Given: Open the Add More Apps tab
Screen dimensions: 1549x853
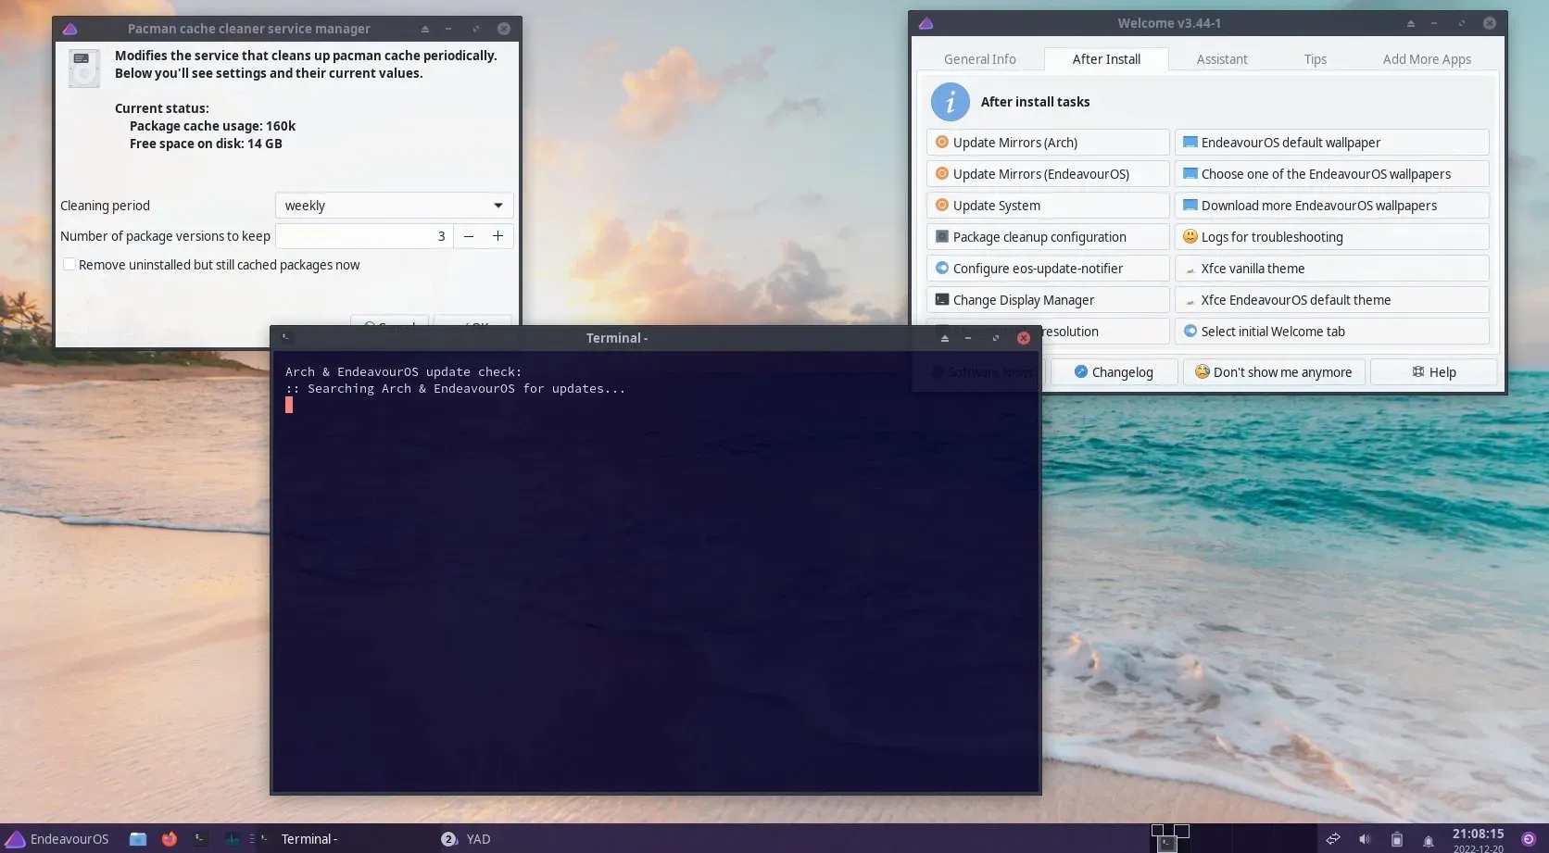Looking at the screenshot, I should 1426,59.
